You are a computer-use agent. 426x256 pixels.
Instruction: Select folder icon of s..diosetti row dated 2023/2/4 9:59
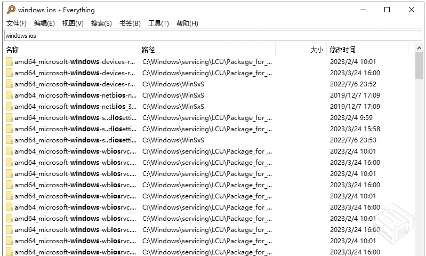(x=9, y=118)
